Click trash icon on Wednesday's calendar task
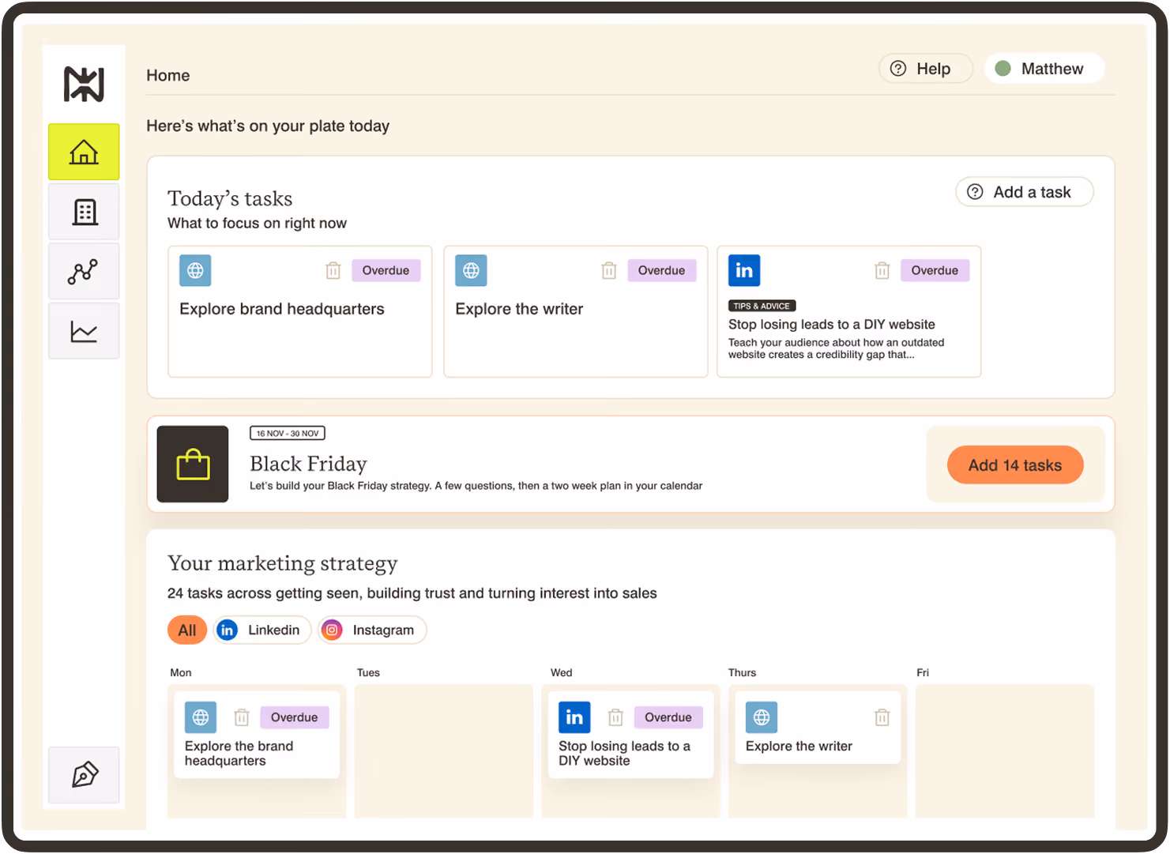The width and height of the screenshot is (1170, 854). [615, 717]
